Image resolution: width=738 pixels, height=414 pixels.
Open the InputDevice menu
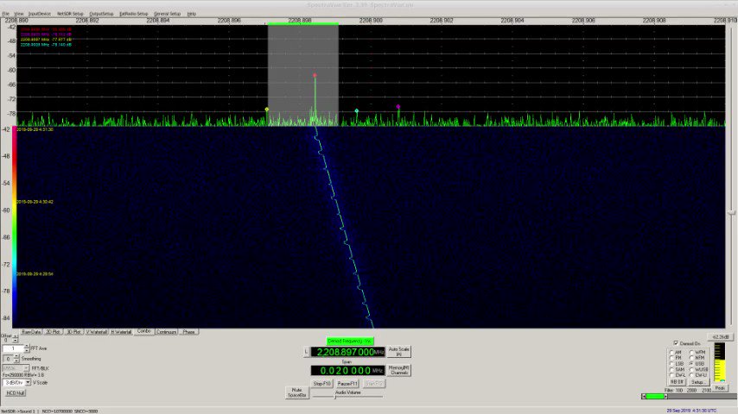(x=40, y=14)
